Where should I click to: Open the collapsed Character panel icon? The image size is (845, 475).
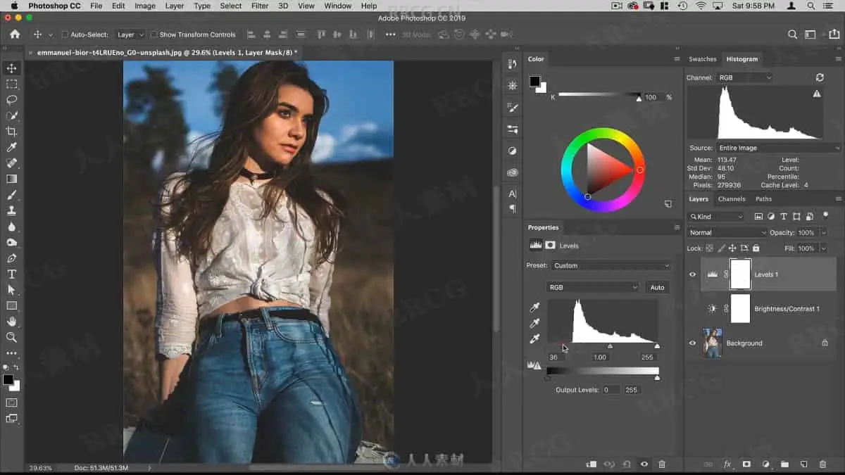(x=512, y=194)
